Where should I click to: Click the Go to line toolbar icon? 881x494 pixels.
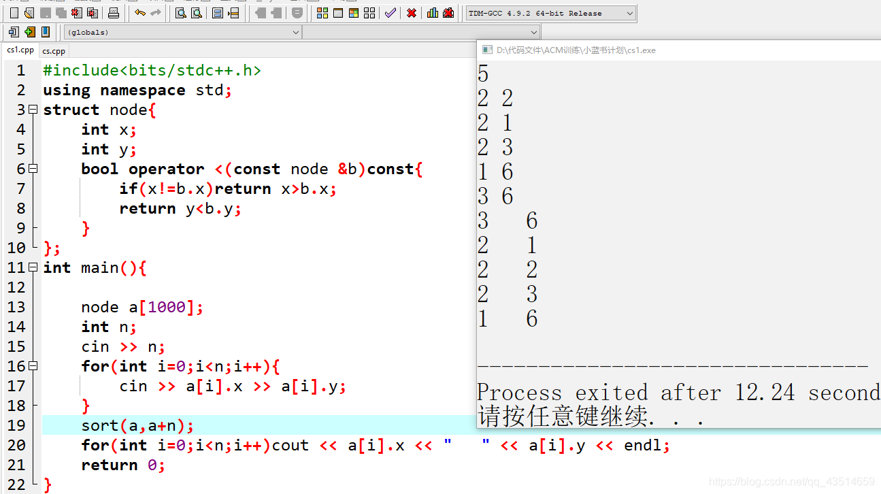click(233, 13)
